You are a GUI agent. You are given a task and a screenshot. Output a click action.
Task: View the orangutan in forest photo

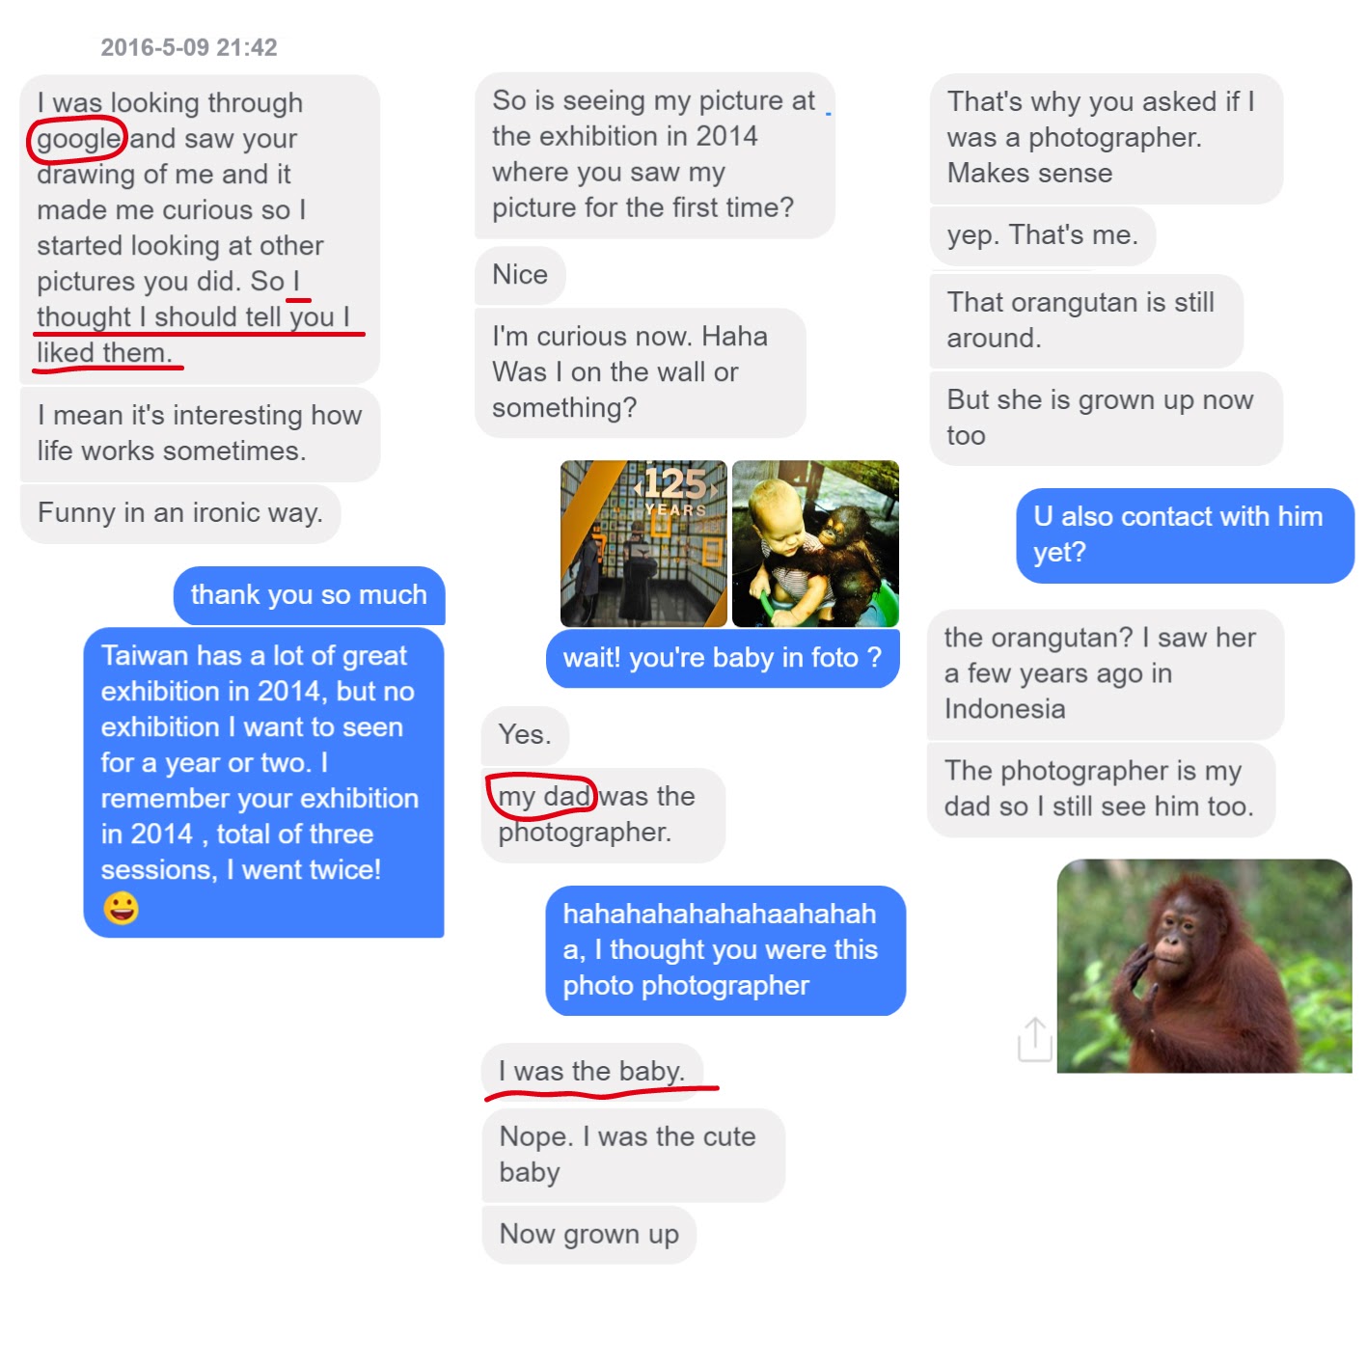[1204, 966]
